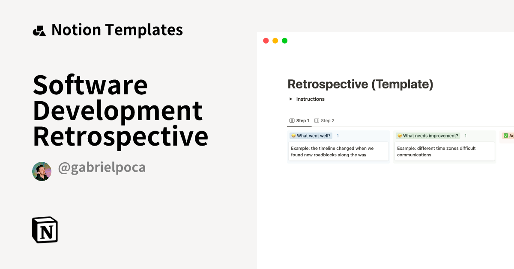Select the large Notion N logo
The height and width of the screenshot is (269, 514).
(x=45, y=230)
